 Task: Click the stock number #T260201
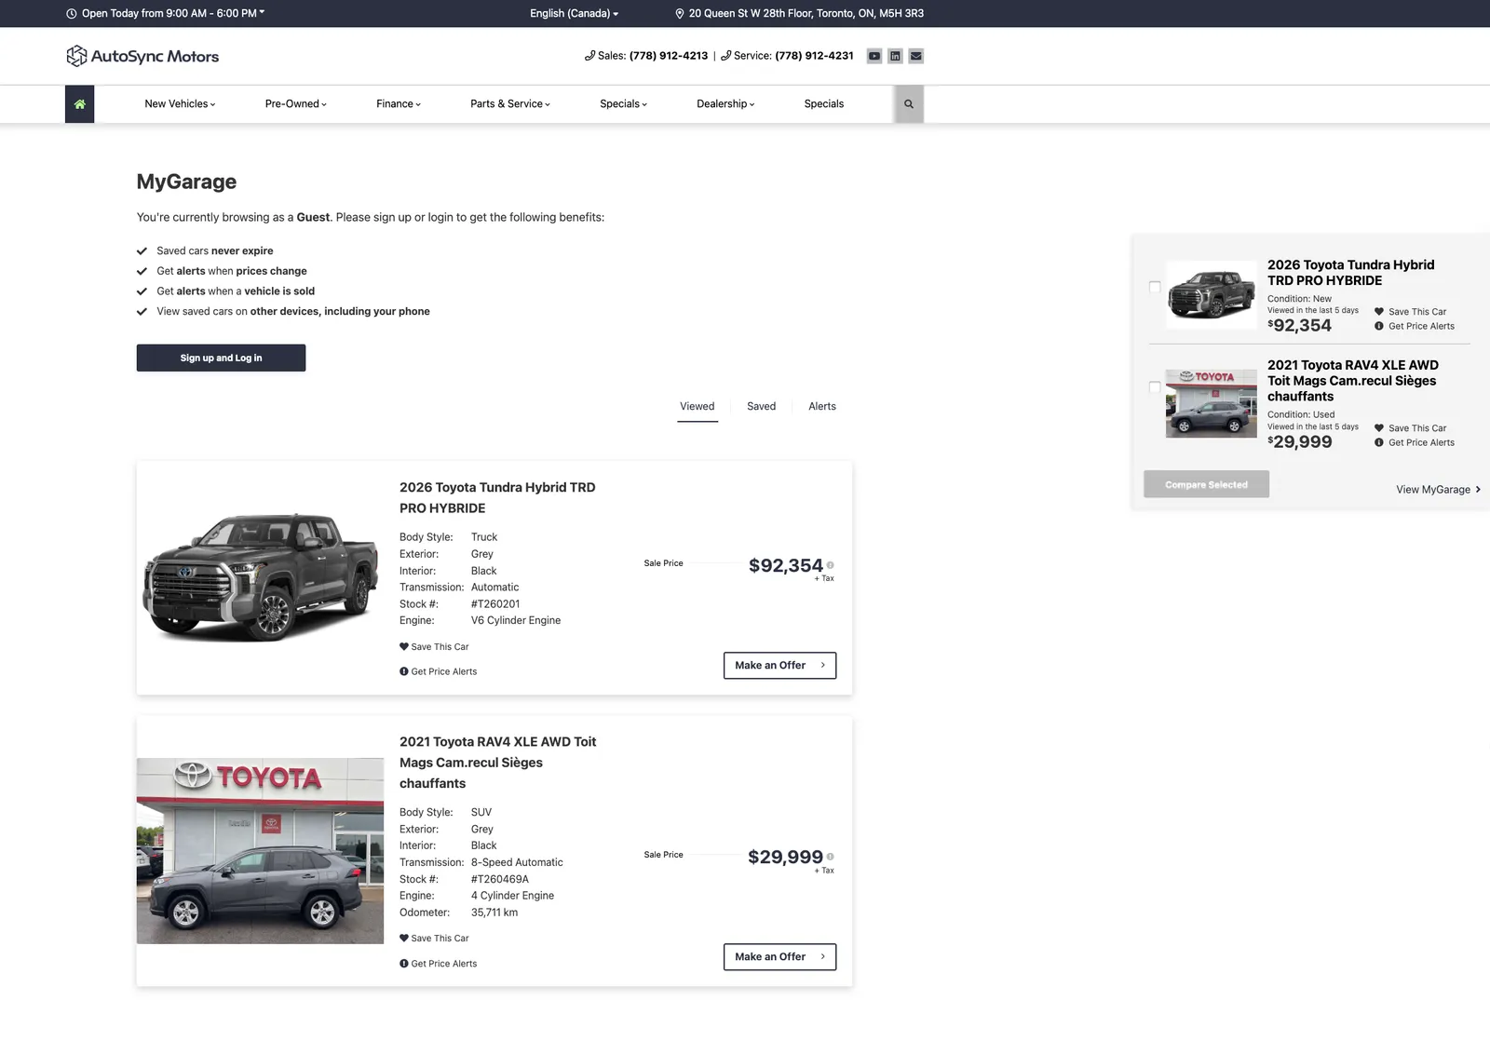[x=495, y=604]
